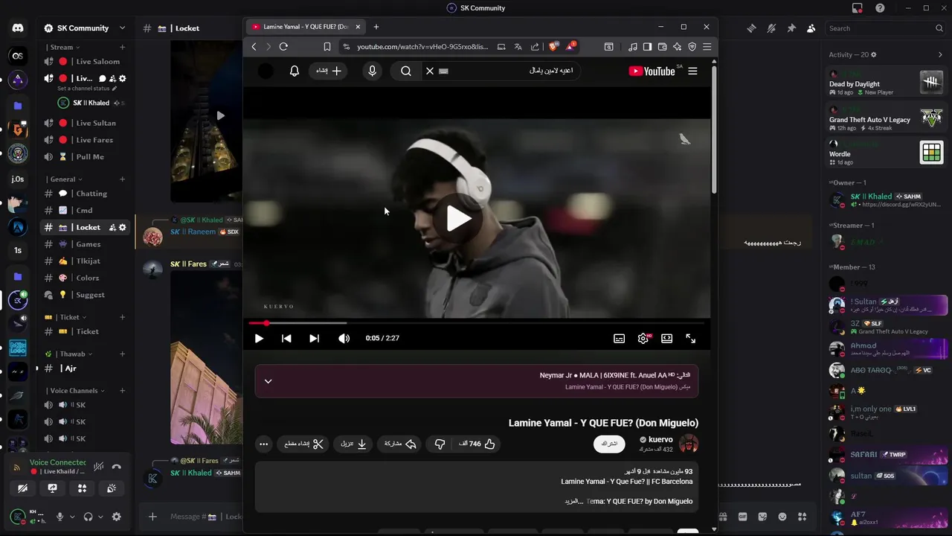Image resolution: width=952 pixels, height=536 pixels.
Task: Subscribe to the kuervo channel
Action: click(609, 444)
